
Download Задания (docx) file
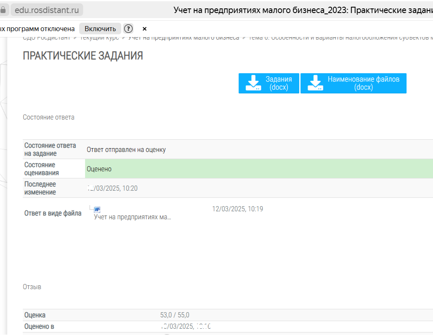(x=269, y=83)
